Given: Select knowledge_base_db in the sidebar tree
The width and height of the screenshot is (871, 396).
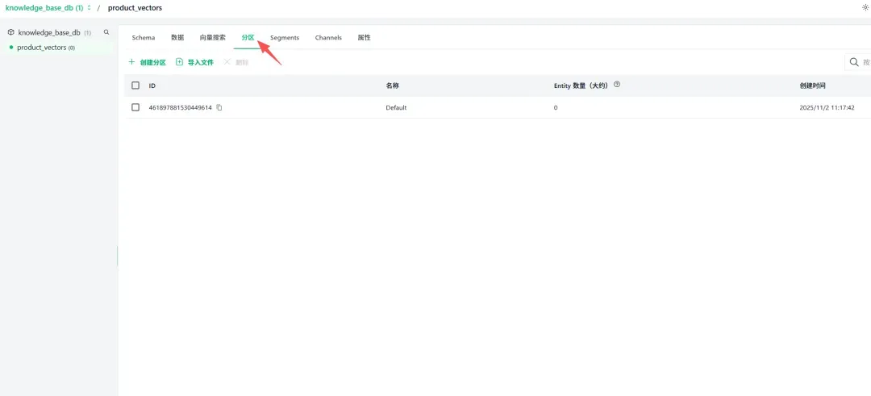Looking at the screenshot, I should point(49,33).
